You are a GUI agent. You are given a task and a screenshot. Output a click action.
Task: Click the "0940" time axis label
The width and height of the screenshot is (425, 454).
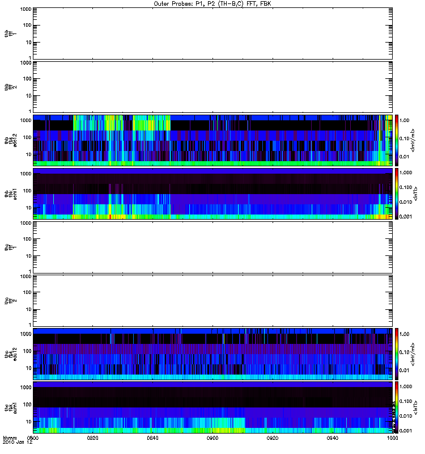pyautogui.click(x=333, y=438)
